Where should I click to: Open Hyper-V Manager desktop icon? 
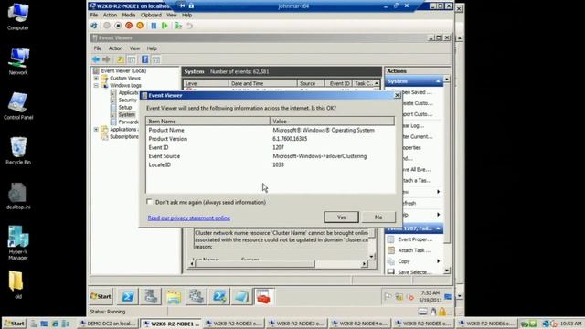coord(18,243)
